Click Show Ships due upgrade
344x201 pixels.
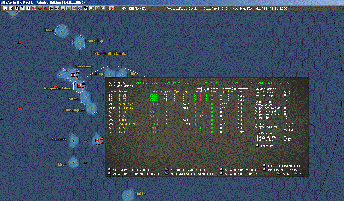tap(241, 174)
